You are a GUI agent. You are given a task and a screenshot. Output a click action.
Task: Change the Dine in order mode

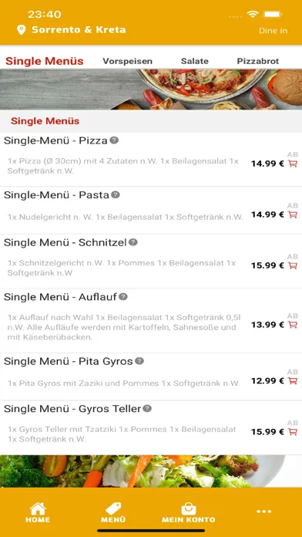pyautogui.click(x=273, y=31)
